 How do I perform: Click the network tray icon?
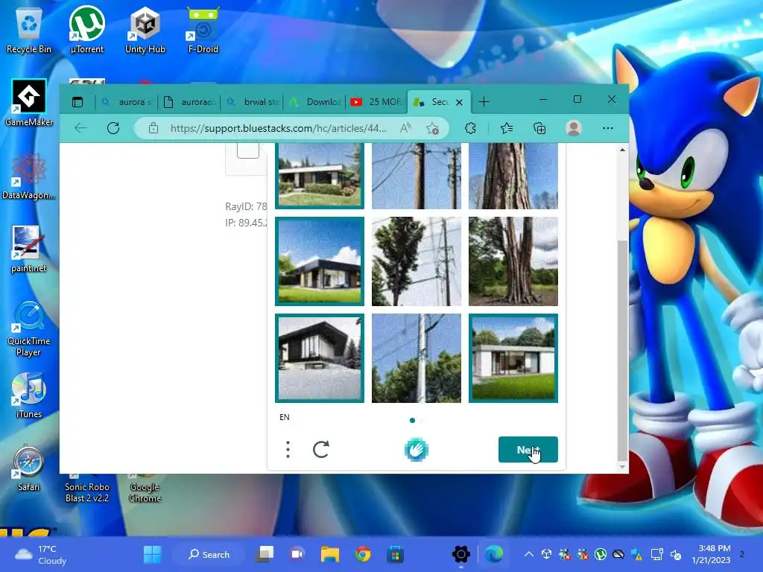657,554
